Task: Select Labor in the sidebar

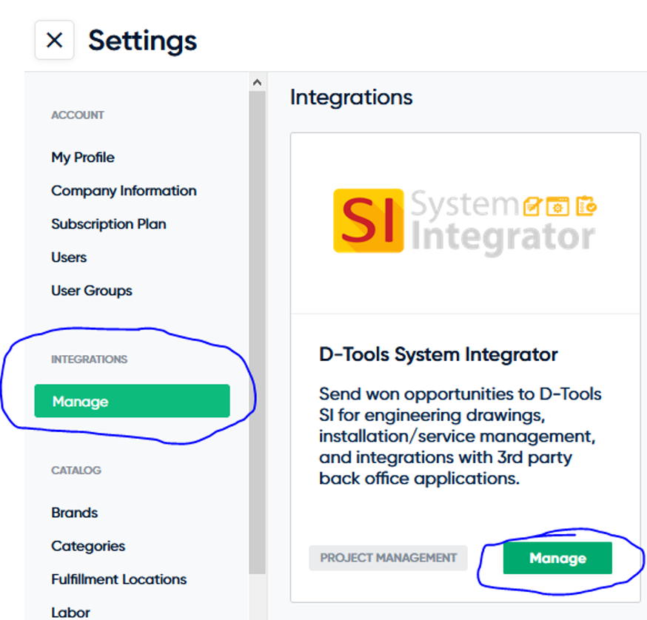Action: pyautogui.click(x=70, y=613)
